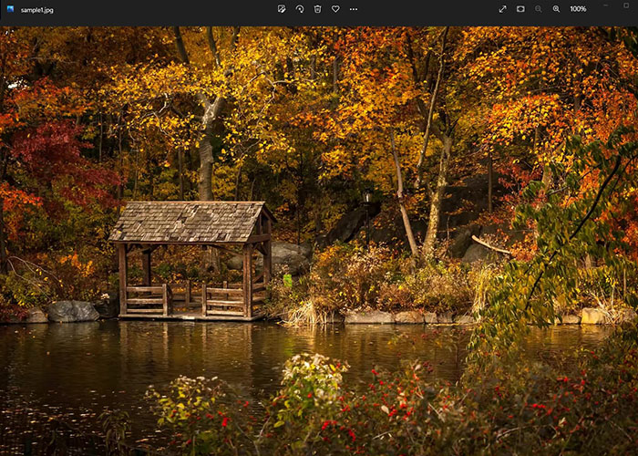Zoom out using the minus magnifier

point(539,9)
